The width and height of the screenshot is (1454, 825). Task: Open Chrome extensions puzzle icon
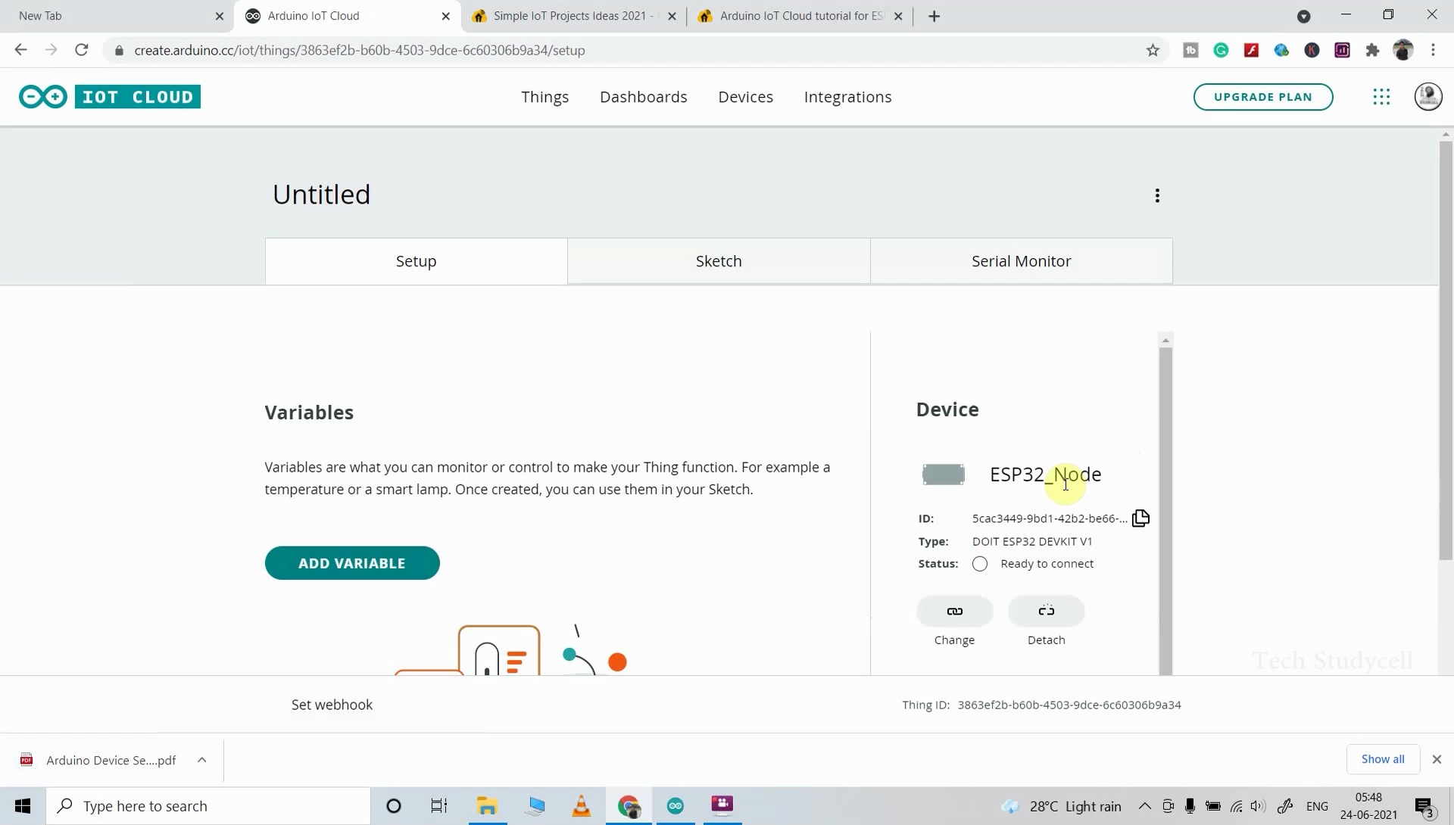(1372, 51)
